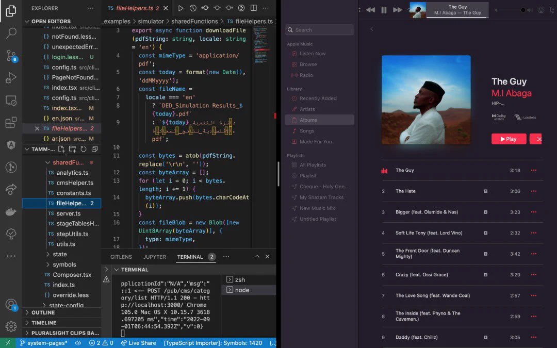Skip to next track in Music
Image resolution: width=557 pixels, height=348 pixels.
click(397, 10)
